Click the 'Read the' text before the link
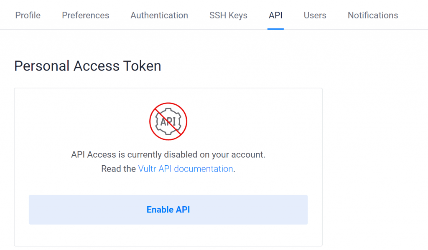 click(118, 169)
